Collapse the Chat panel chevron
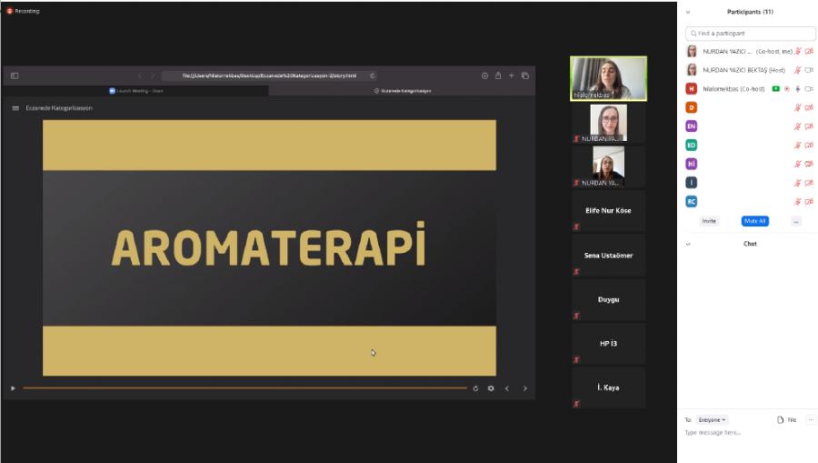The height and width of the screenshot is (463, 818). coord(688,244)
